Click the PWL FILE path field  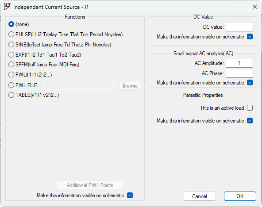coord(78,86)
